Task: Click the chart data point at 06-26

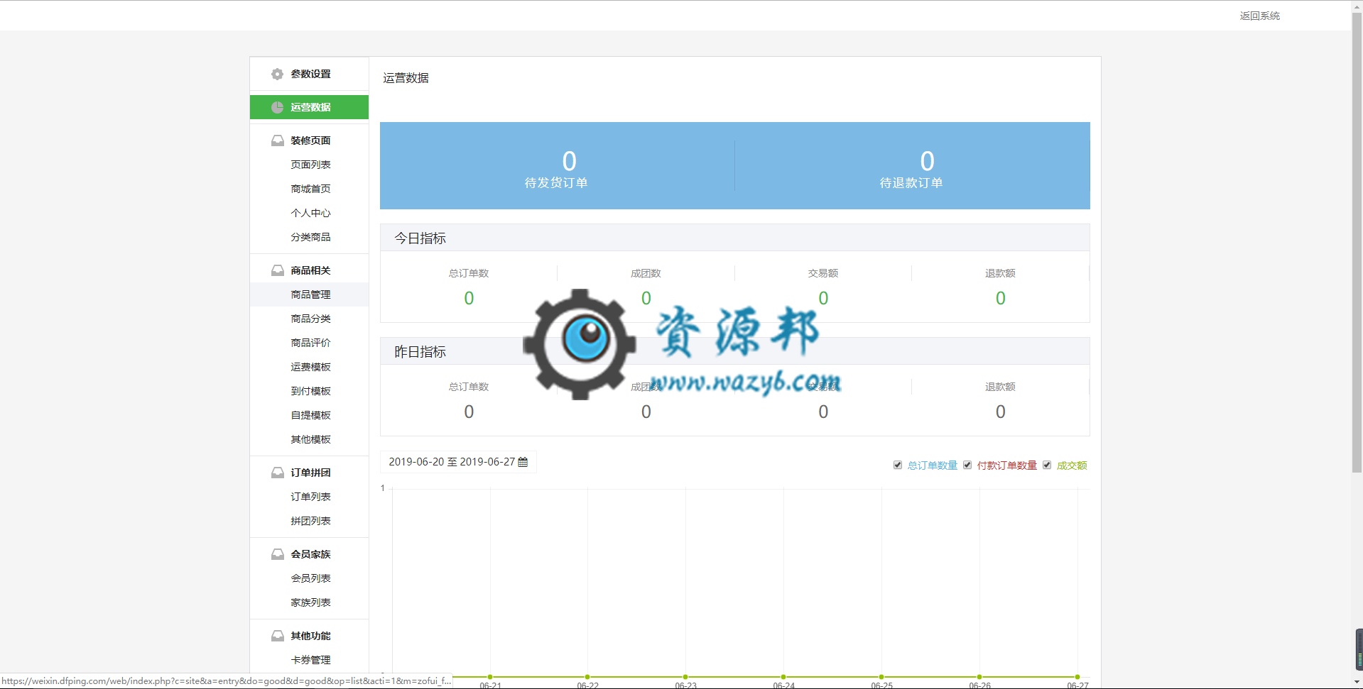Action: coord(979,677)
